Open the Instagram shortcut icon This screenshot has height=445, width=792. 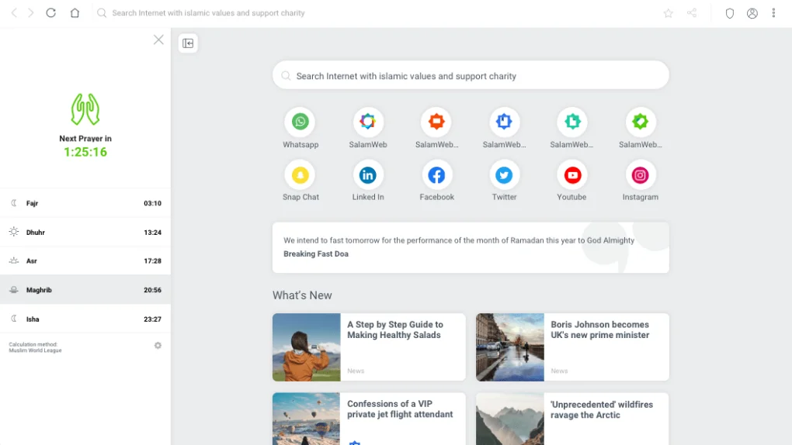640,175
